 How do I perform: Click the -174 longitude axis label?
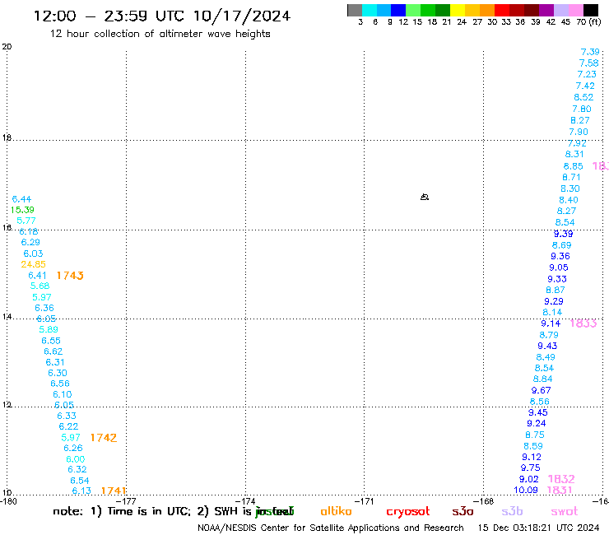tap(245, 501)
